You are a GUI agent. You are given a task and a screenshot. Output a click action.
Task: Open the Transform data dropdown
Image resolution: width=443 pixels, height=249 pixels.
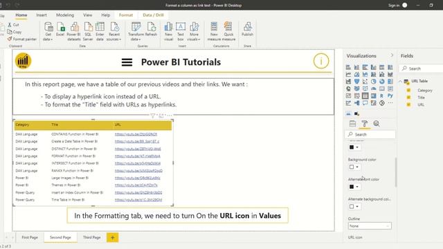136,31
